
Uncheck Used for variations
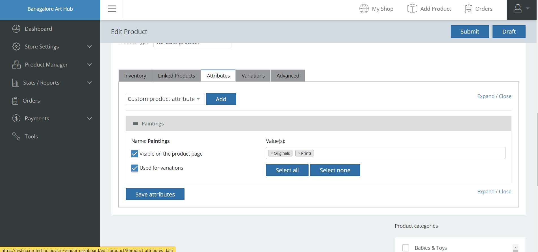coord(135,168)
